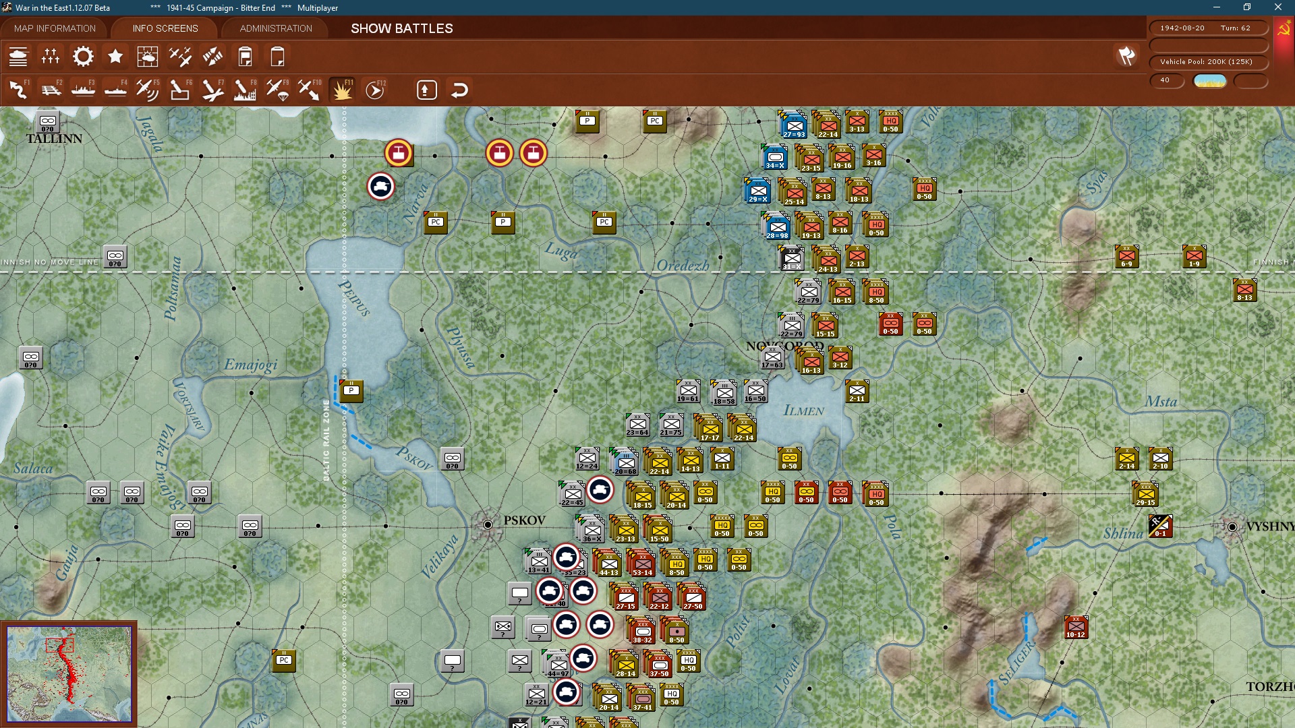Select F6 bomb unit mode icon

point(180,90)
